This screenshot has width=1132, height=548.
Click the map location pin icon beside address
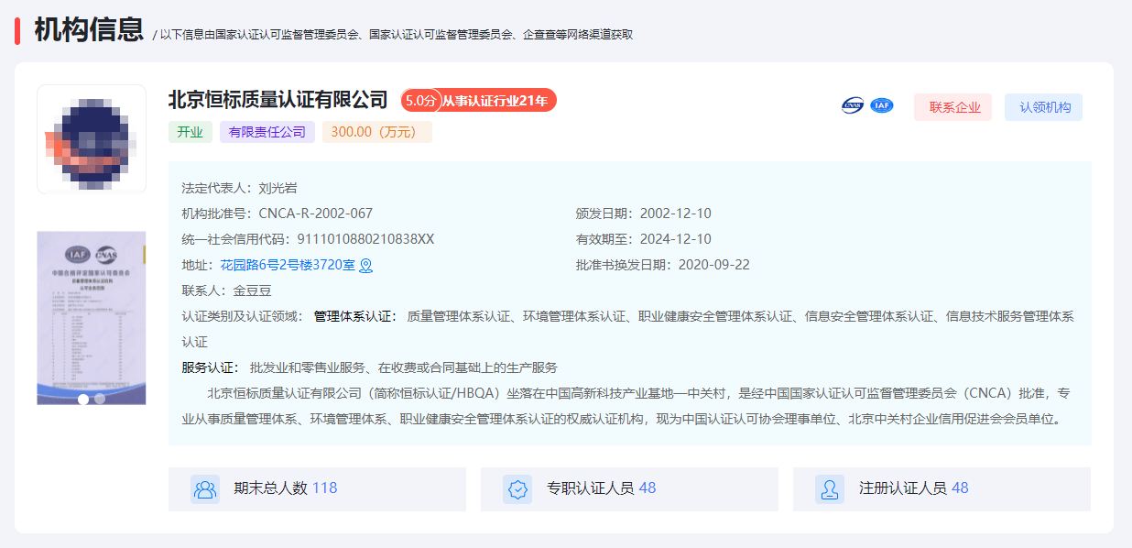click(365, 266)
